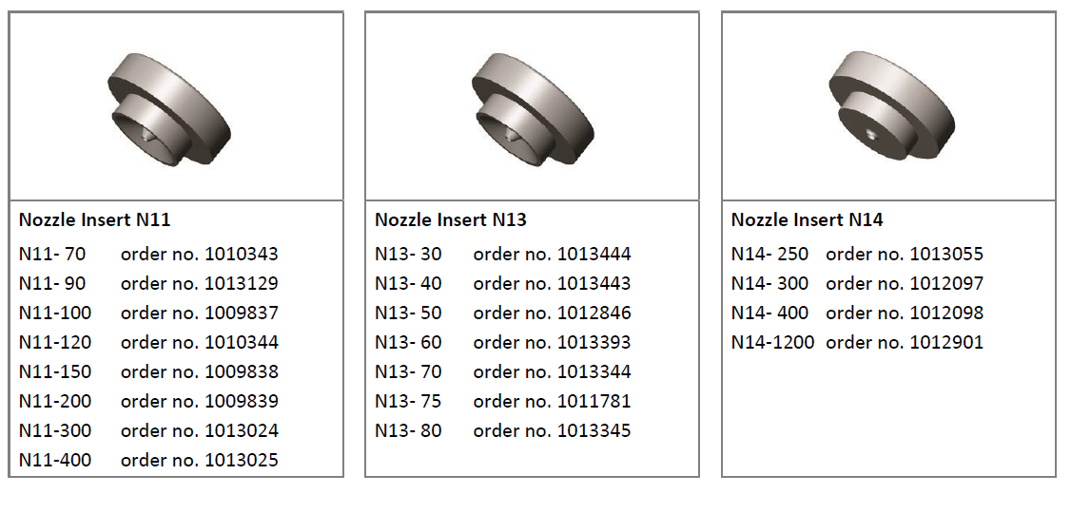
Task: Select order no. 1012098 for N14-400
Action: tap(905, 313)
